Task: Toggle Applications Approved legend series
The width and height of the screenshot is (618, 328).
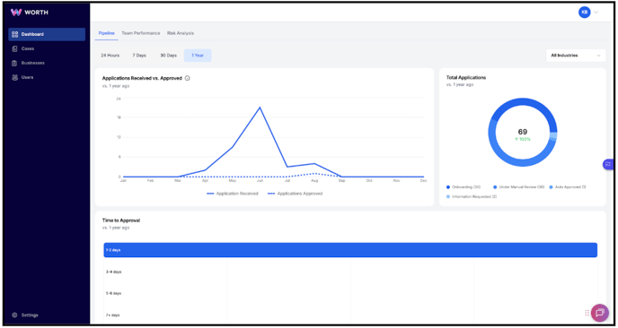Action: pyautogui.click(x=296, y=194)
